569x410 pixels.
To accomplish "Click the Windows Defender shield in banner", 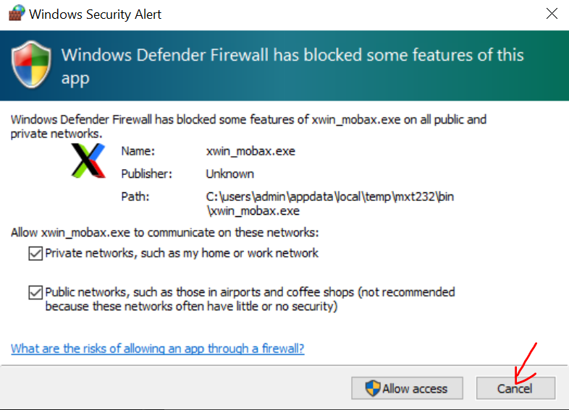I will (32, 65).
